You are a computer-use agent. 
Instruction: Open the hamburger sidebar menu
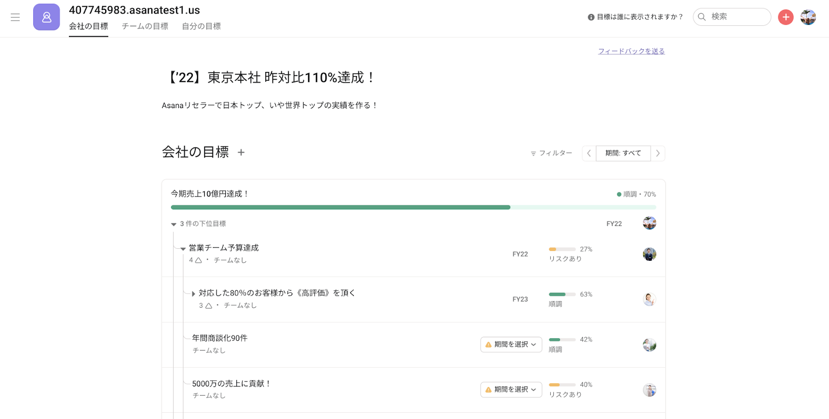click(16, 17)
